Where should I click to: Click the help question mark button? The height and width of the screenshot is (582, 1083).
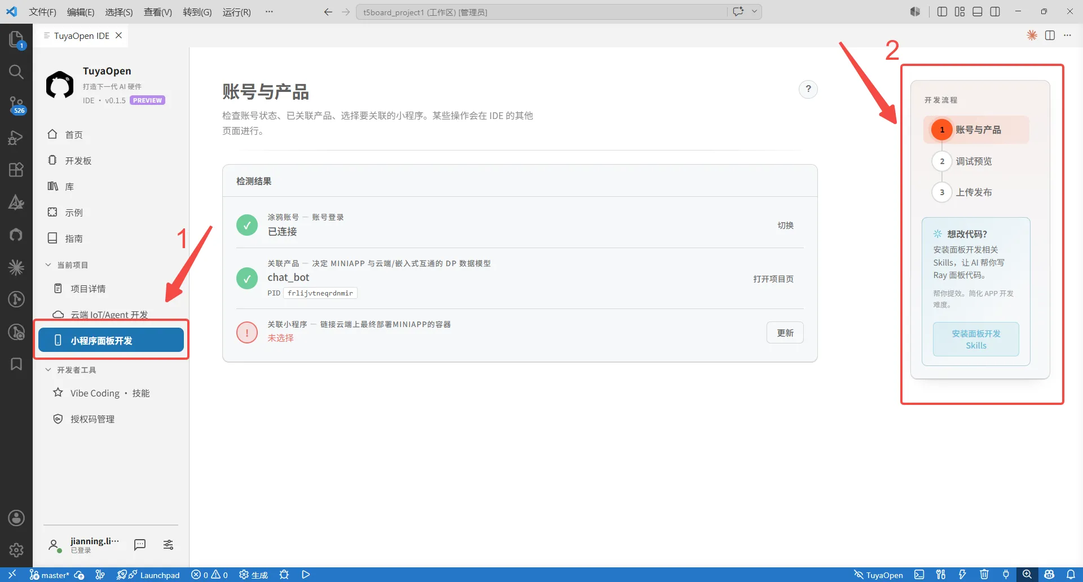coord(808,89)
